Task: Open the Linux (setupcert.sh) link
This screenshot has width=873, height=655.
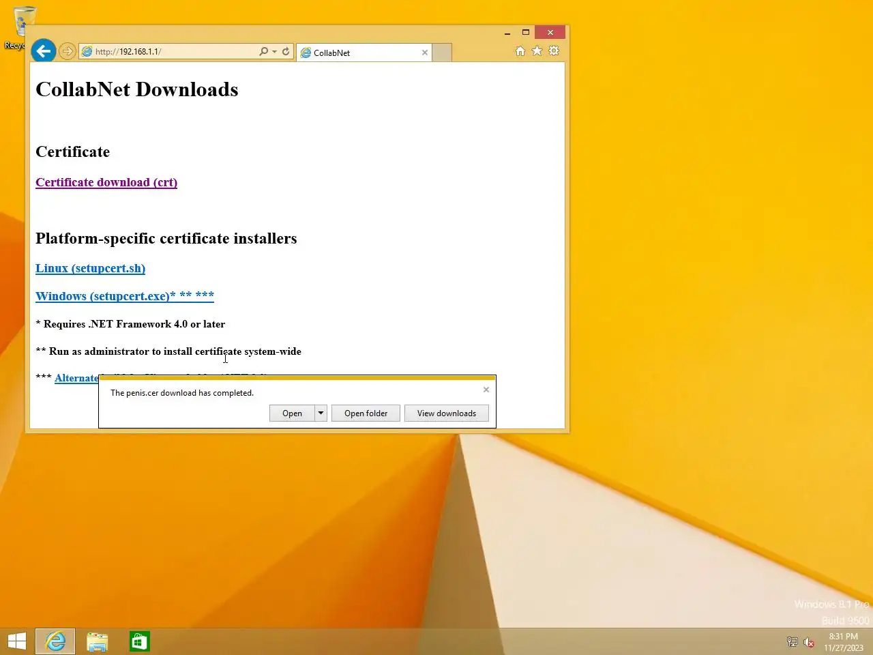Action: pos(90,268)
